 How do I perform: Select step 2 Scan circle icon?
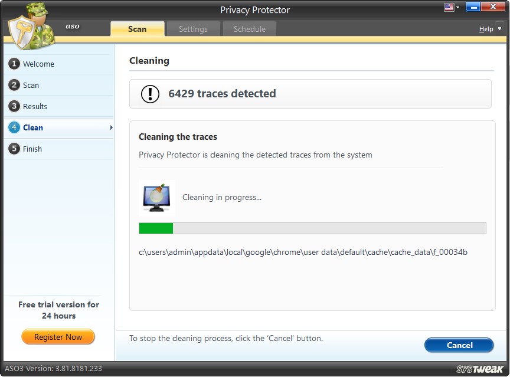15,85
